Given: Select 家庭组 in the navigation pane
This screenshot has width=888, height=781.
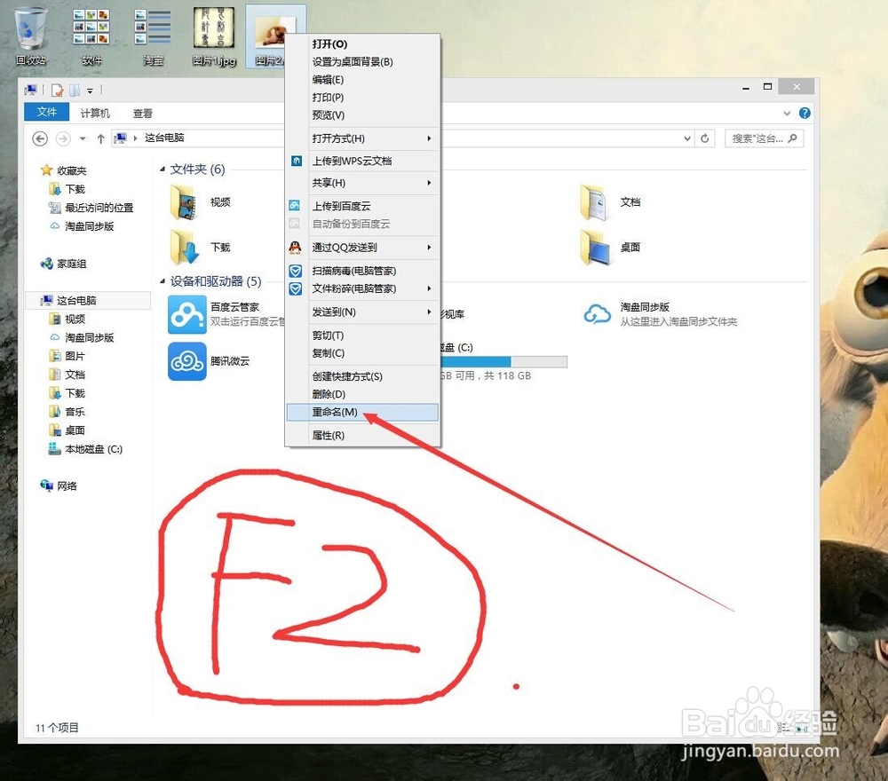Looking at the screenshot, I should click(x=71, y=264).
